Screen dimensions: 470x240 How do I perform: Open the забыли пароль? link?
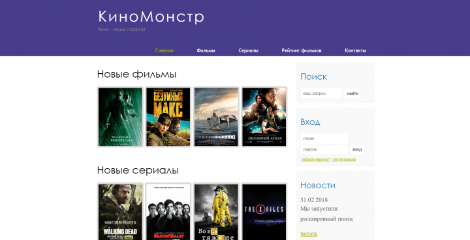tap(316, 160)
